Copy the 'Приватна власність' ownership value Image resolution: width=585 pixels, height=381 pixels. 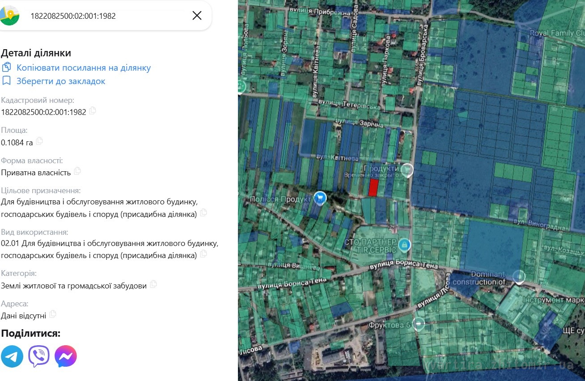(77, 171)
